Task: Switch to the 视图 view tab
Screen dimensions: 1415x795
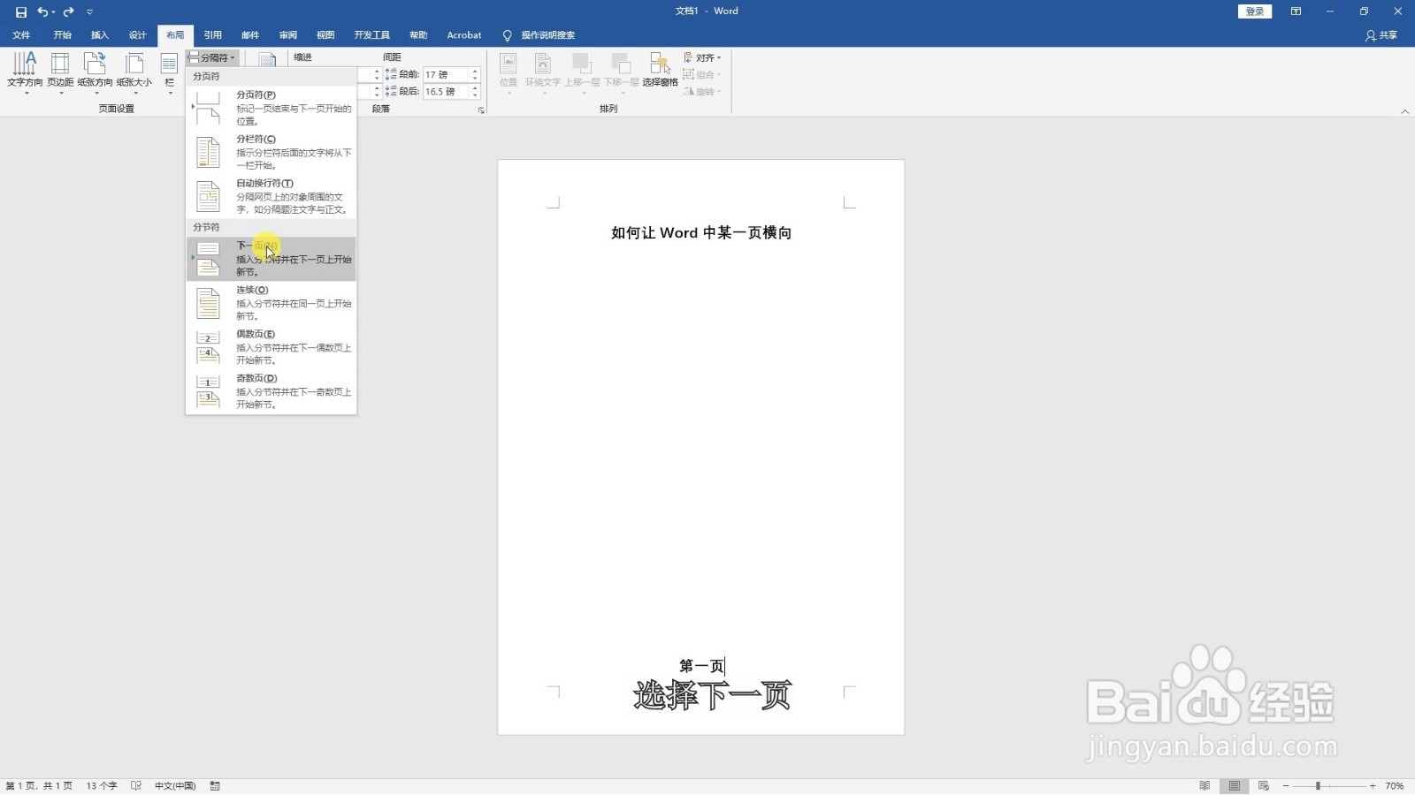Action: [x=325, y=35]
